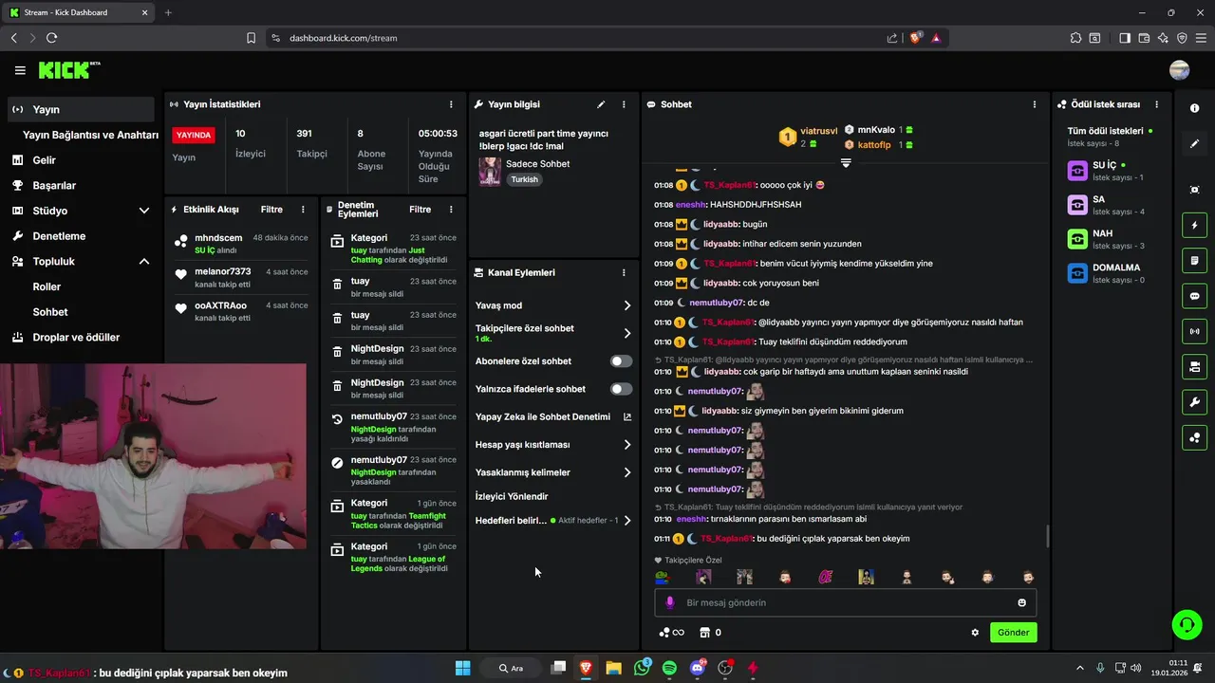Open Ödül istek sırası panel options menu
This screenshot has height=683, width=1215.
[x=1156, y=104]
